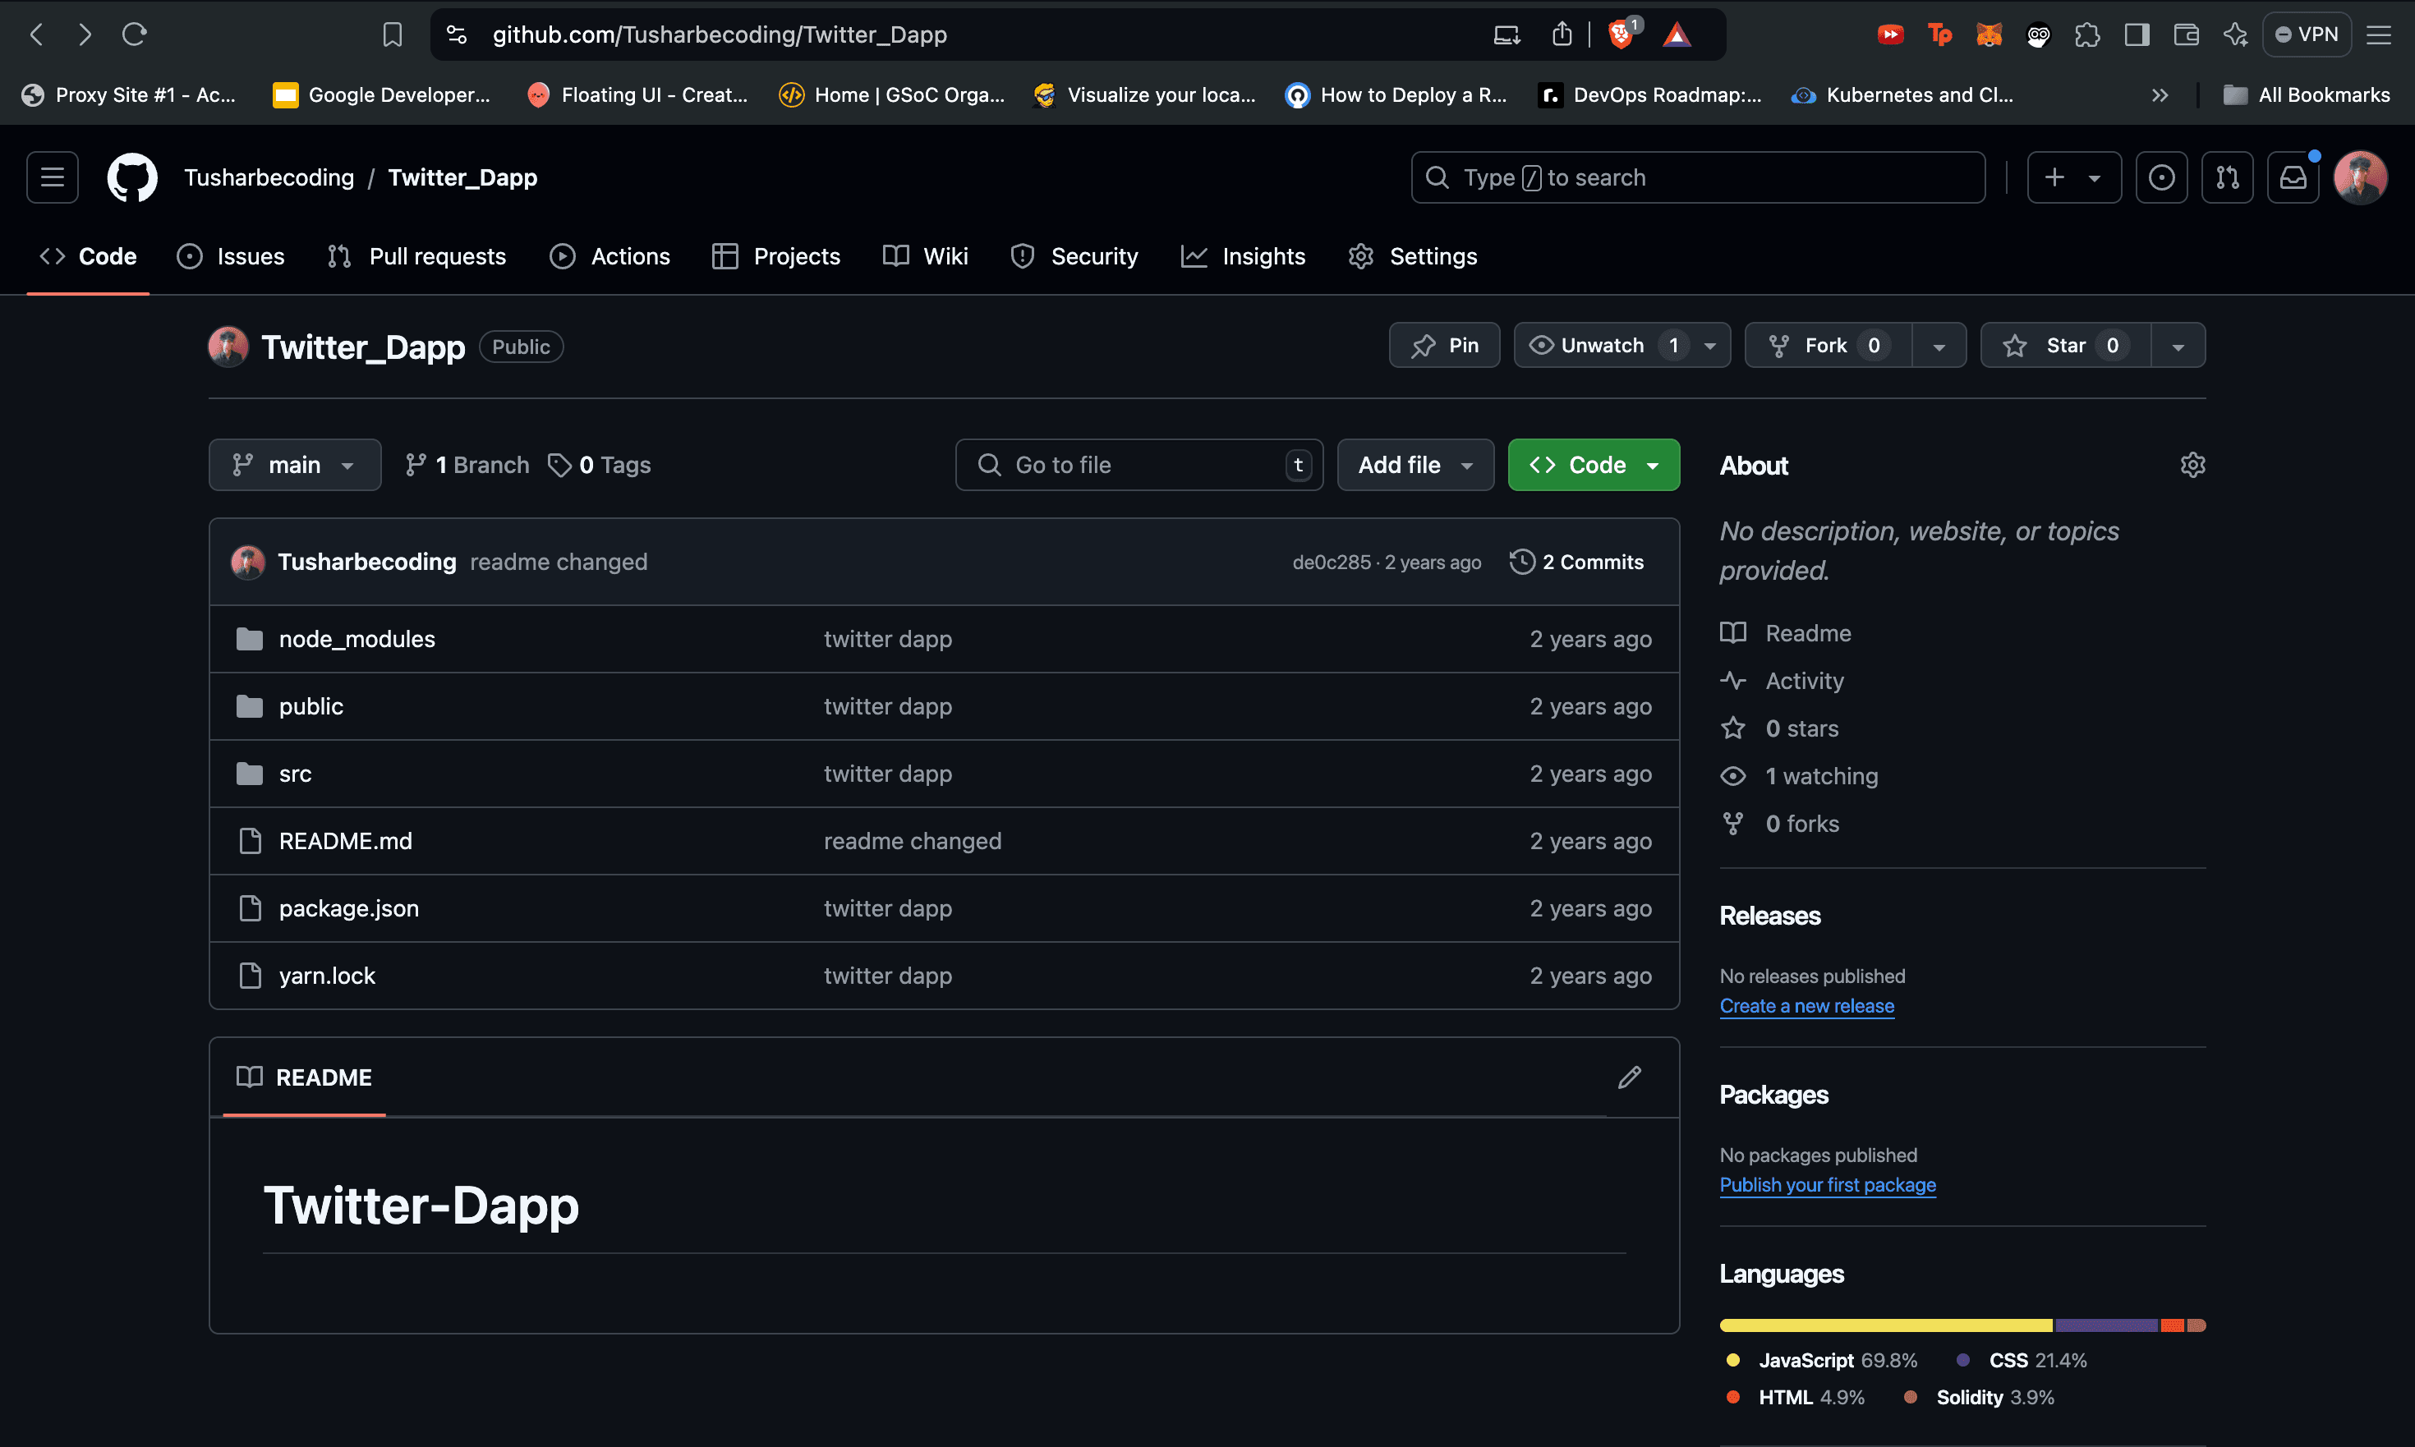
Task: Open the node_modules folder
Action: 357,639
